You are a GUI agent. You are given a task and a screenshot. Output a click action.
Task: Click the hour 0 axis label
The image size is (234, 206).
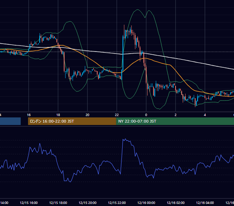(146, 115)
